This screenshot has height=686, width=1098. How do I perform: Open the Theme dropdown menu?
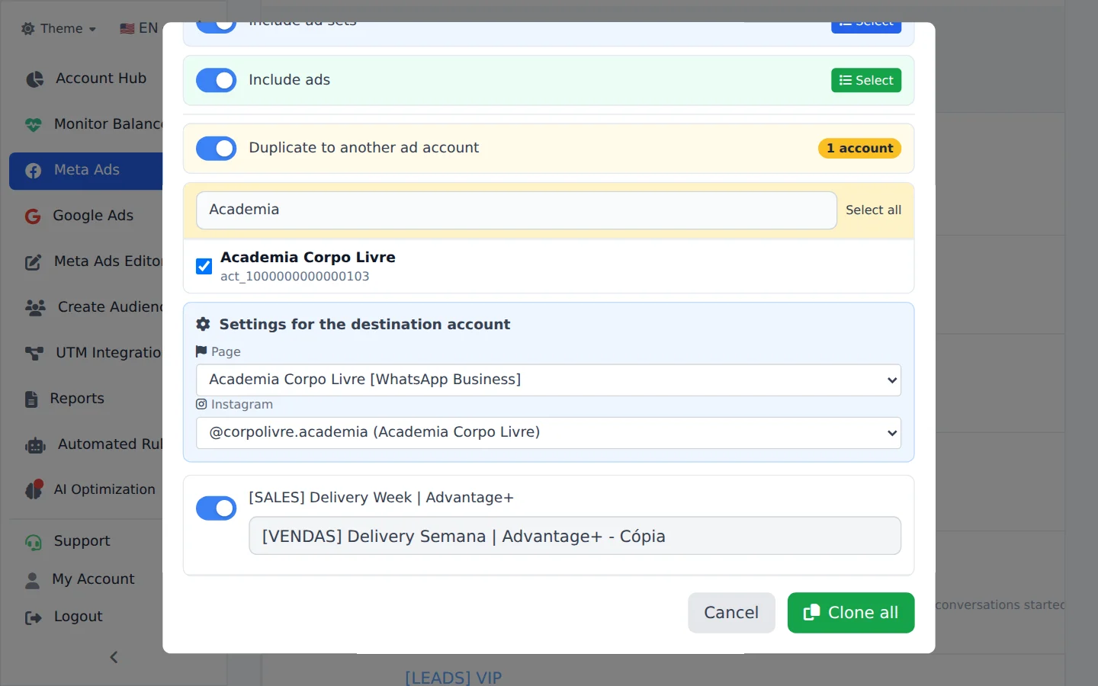(59, 28)
